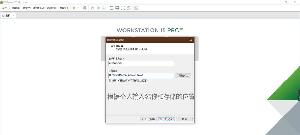Click the green power on play icon
The height and width of the screenshot is (135, 300).
pos(74,8)
